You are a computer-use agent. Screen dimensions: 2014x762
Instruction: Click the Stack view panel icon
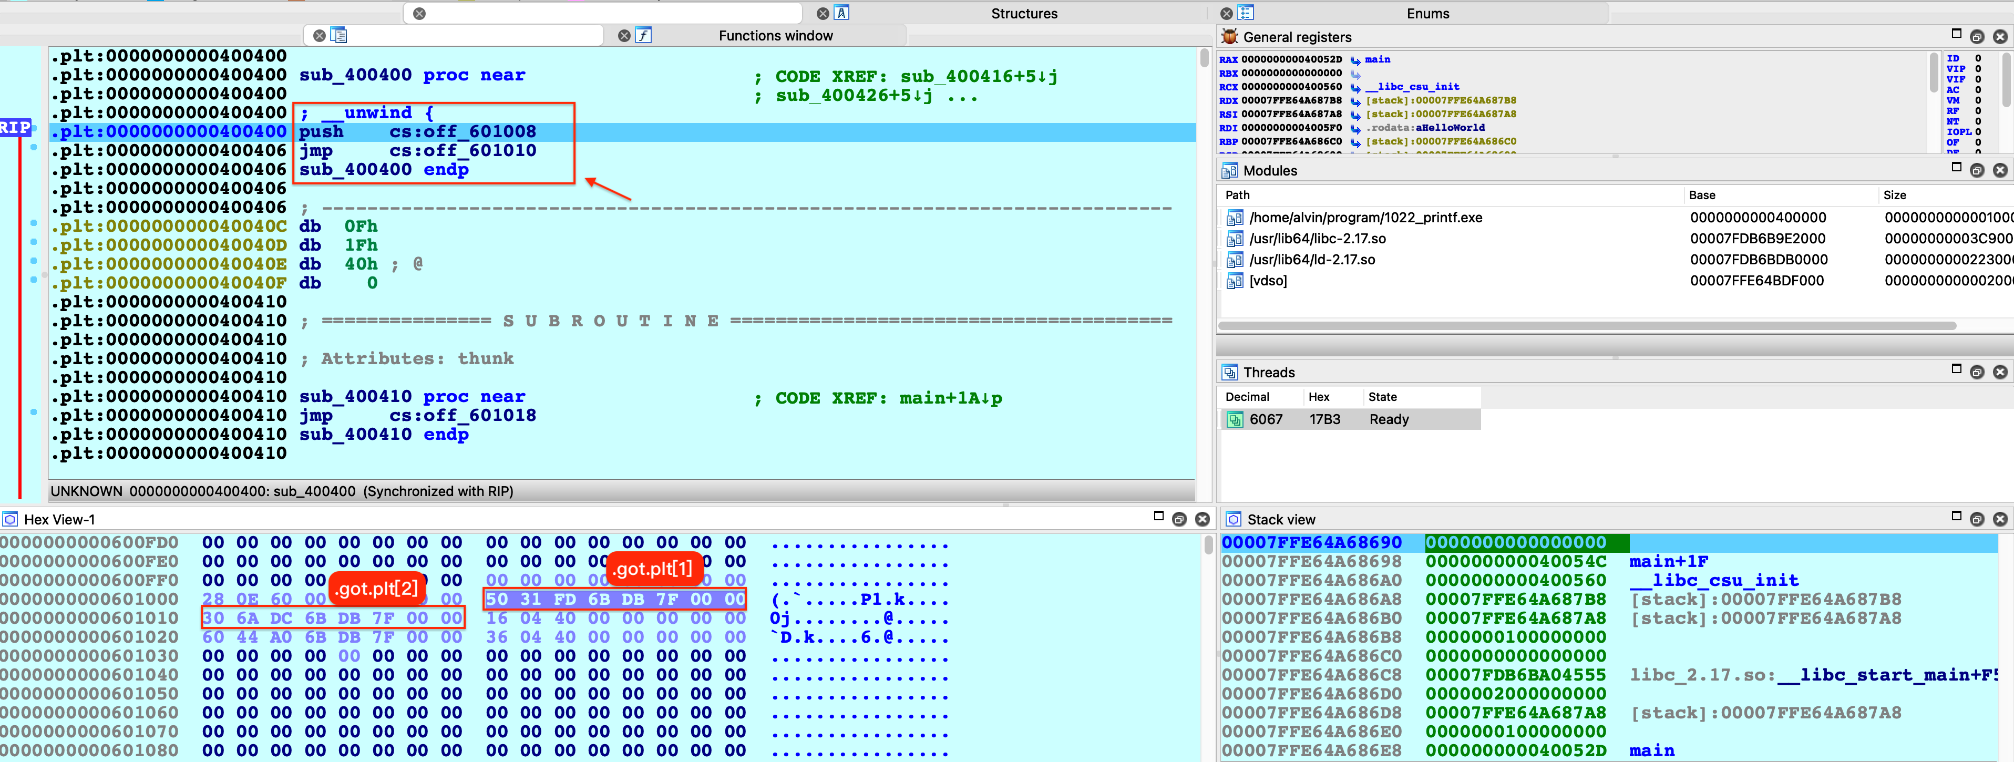pyautogui.click(x=1233, y=520)
